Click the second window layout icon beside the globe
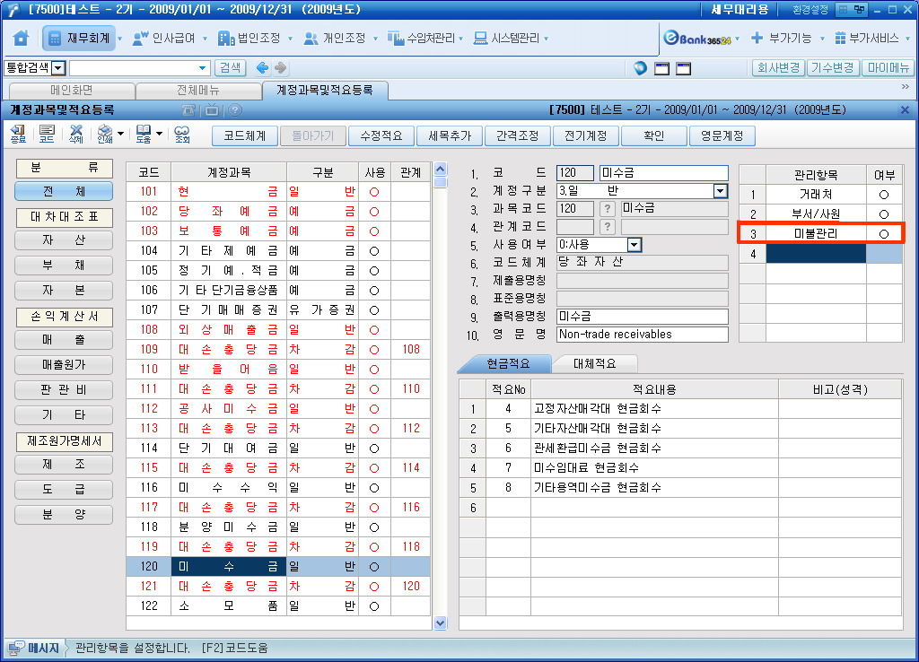919x662 pixels. (x=683, y=68)
